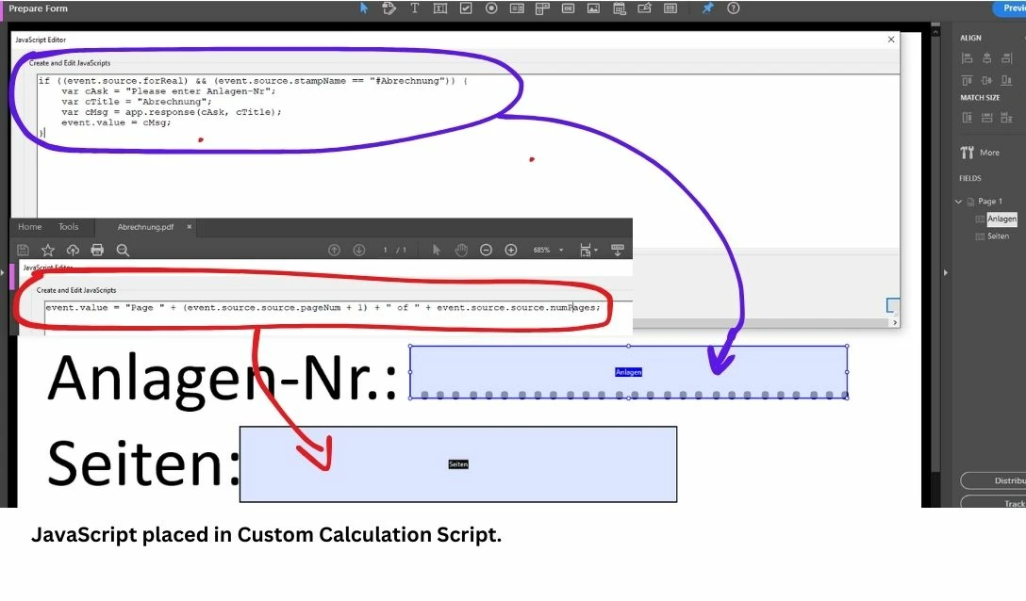This screenshot has height=601, width=1026.
Task: Select the Anlagen form field on the page
Action: tap(628, 372)
